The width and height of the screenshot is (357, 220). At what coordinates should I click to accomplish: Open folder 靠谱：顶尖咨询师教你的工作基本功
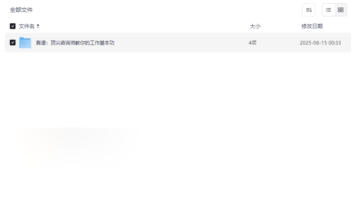(x=75, y=43)
